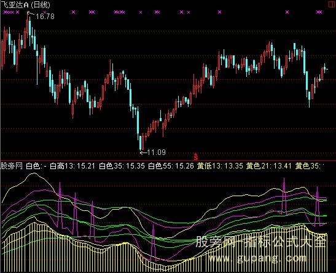Select the 股旁网 indicator name
The image size is (336, 273).
click(11, 166)
